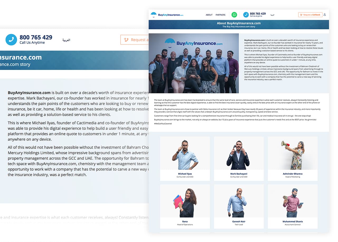Click the 'About BuyAnyInsurance.com' banner heading
Viewport: 338px width, 242px height.
point(239,23)
